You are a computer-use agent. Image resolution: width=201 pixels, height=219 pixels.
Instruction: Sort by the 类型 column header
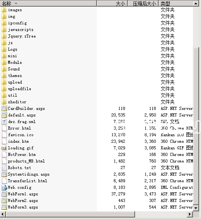[176, 3]
